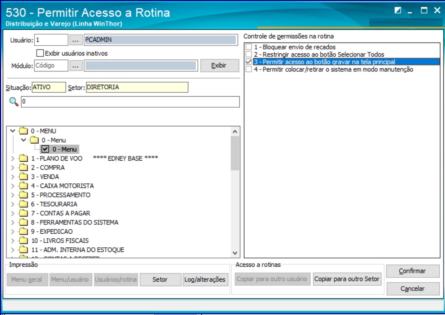Select the 7 - CONTAS A PAGAR label
Viewport: 445px width, 315px height.
61,213
